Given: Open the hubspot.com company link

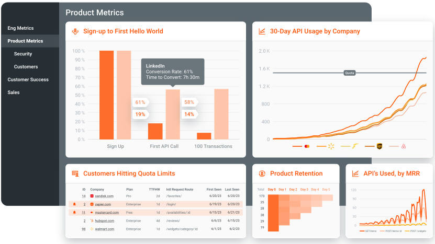Looking at the screenshot, I should click(105, 221).
